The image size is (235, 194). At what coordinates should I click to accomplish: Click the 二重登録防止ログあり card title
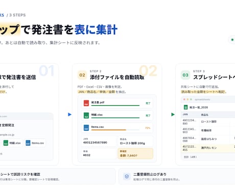coord(150,174)
